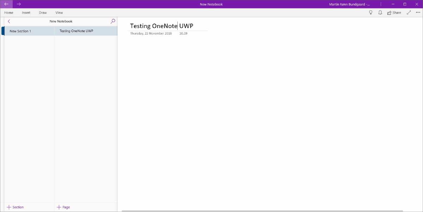Click the Share icon
Screen dimensions: 423x212
(394, 12)
